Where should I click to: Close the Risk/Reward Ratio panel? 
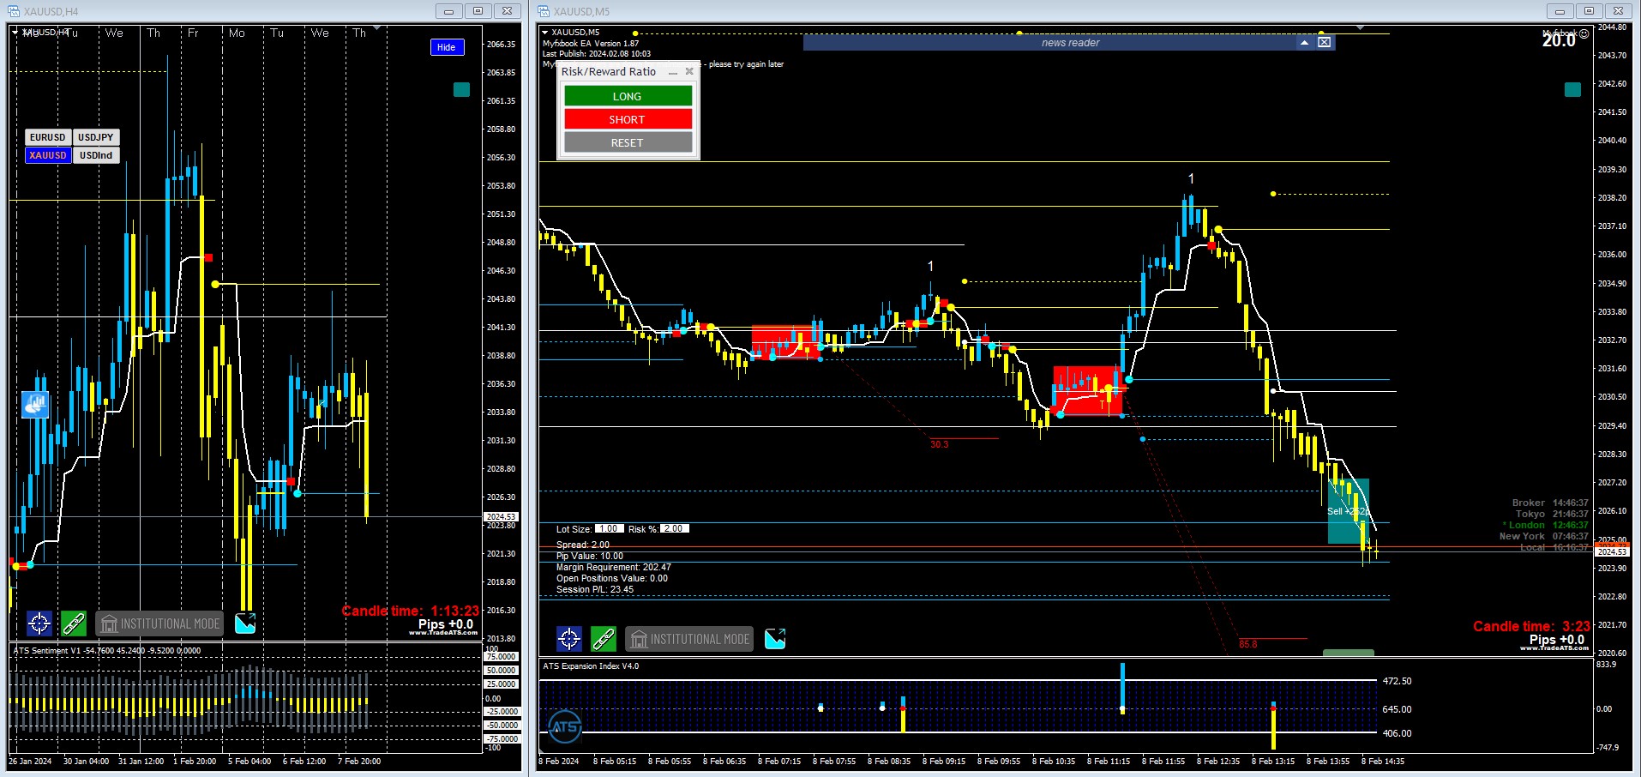click(x=689, y=72)
